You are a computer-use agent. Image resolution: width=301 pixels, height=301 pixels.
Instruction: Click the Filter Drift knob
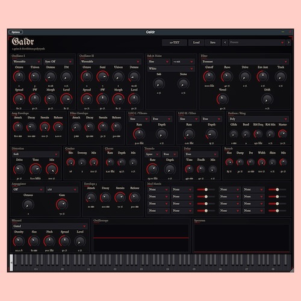click(267, 99)
